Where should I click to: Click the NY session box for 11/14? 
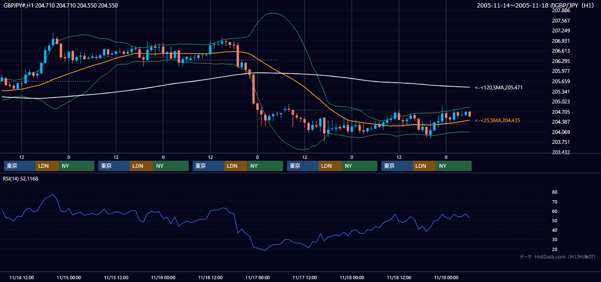coord(77,166)
